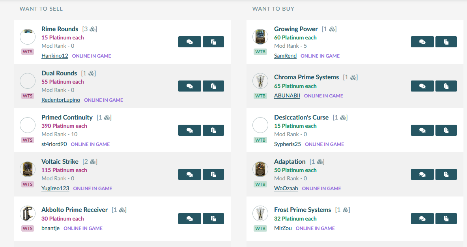This screenshot has height=247, width=467.
Task: Open chat for Desiccation's Curse order
Action: [422, 130]
